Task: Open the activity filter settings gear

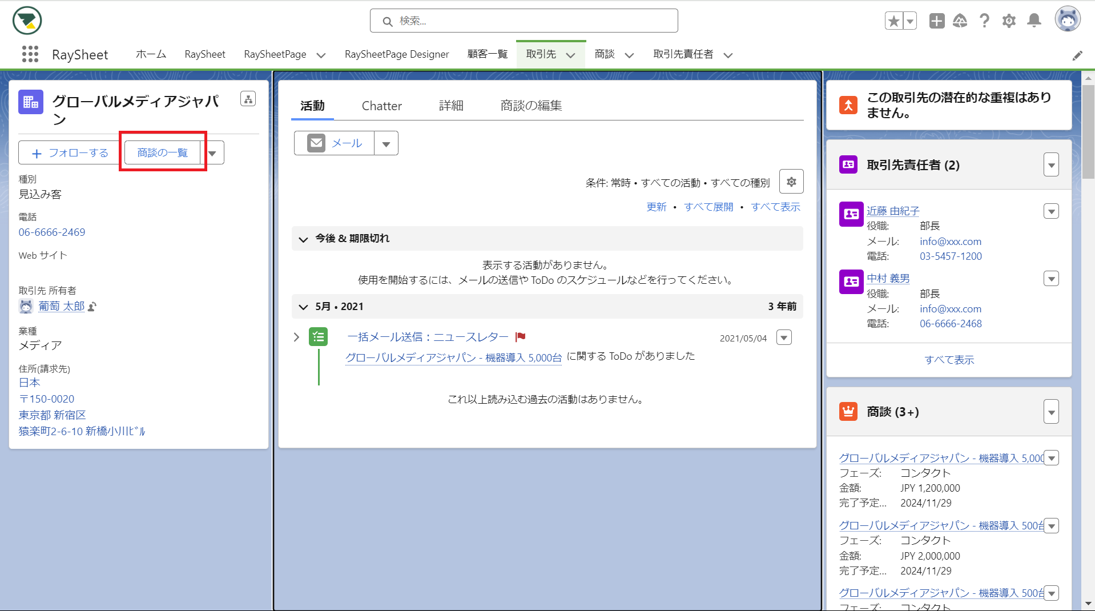Action: [x=791, y=182]
